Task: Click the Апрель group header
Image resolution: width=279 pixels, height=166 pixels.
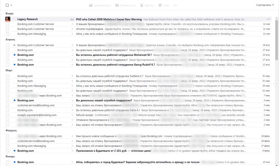Action: tap(10, 40)
